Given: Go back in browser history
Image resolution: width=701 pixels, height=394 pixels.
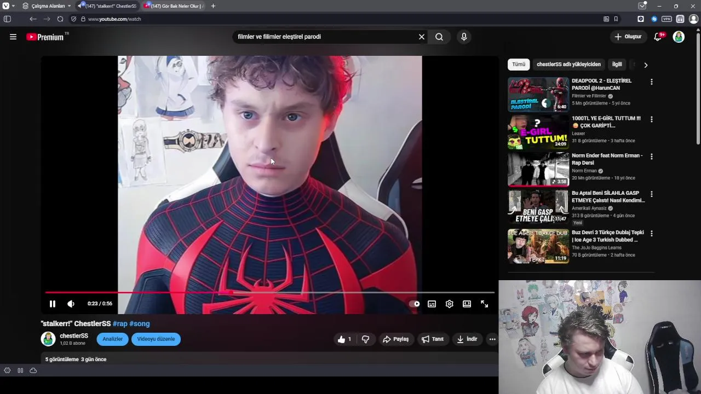Looking at the screenshot, I should click(33, 19).
